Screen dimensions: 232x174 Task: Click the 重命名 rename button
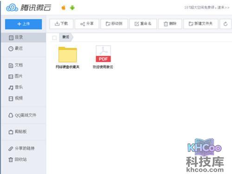click(x=143, y=24)
